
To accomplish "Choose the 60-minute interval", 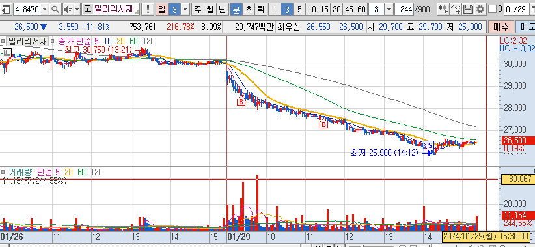I will [x=361, y=9].
